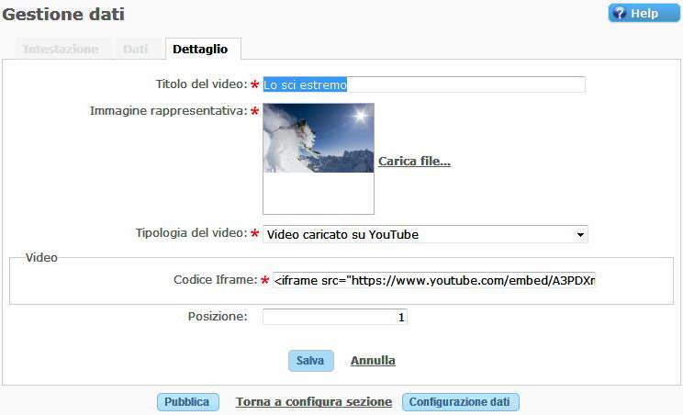The width and height of the screenshot is (683, 415).
Task: Cancel with the Annulla link
Action: coord(373,361)
